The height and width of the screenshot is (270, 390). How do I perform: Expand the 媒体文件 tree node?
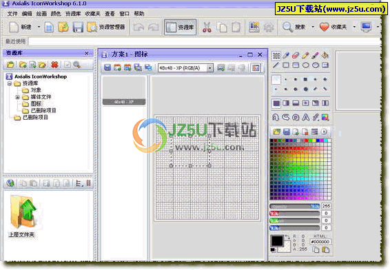coord(17,97)
